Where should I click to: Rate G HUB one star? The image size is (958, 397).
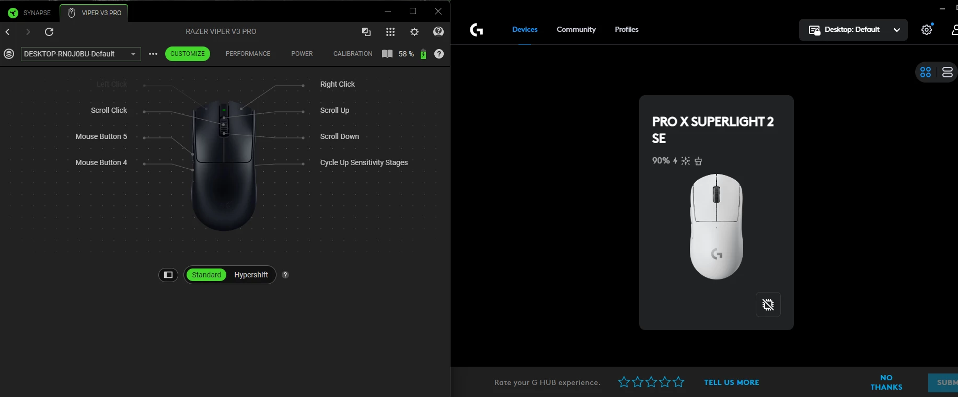tap(624, 382)
